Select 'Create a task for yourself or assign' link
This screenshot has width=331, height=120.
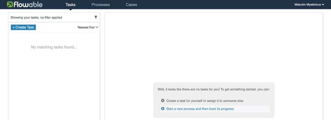click(205, 101)
